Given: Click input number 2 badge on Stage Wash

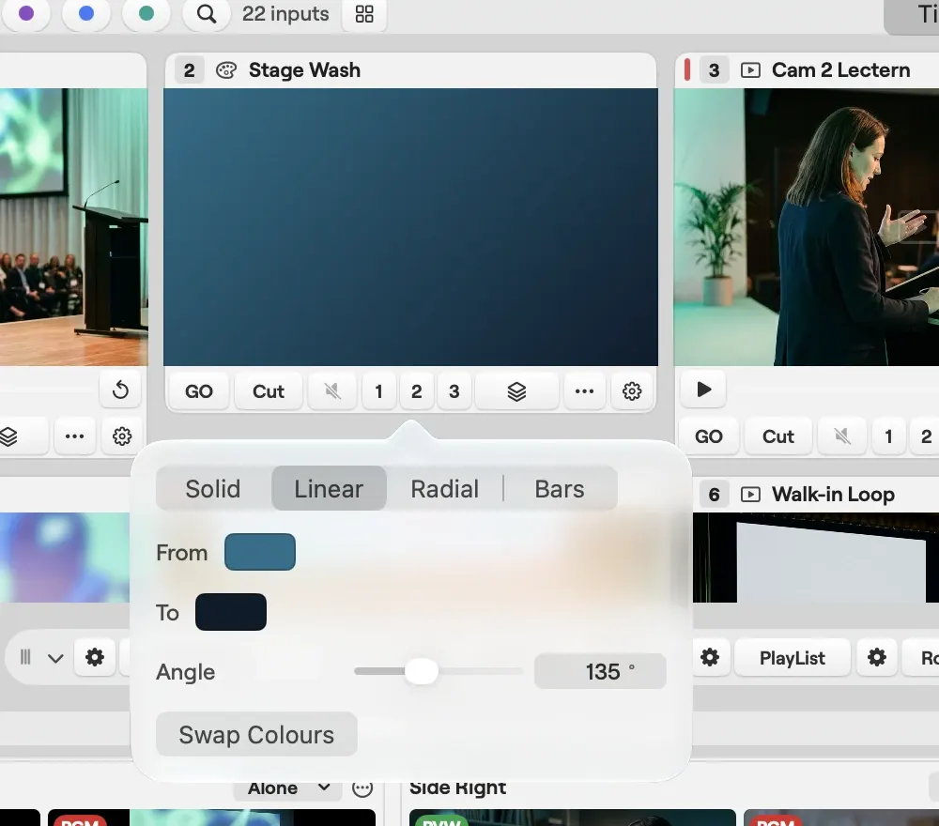Looking at the screenshot, I should [x=190, y=70].
